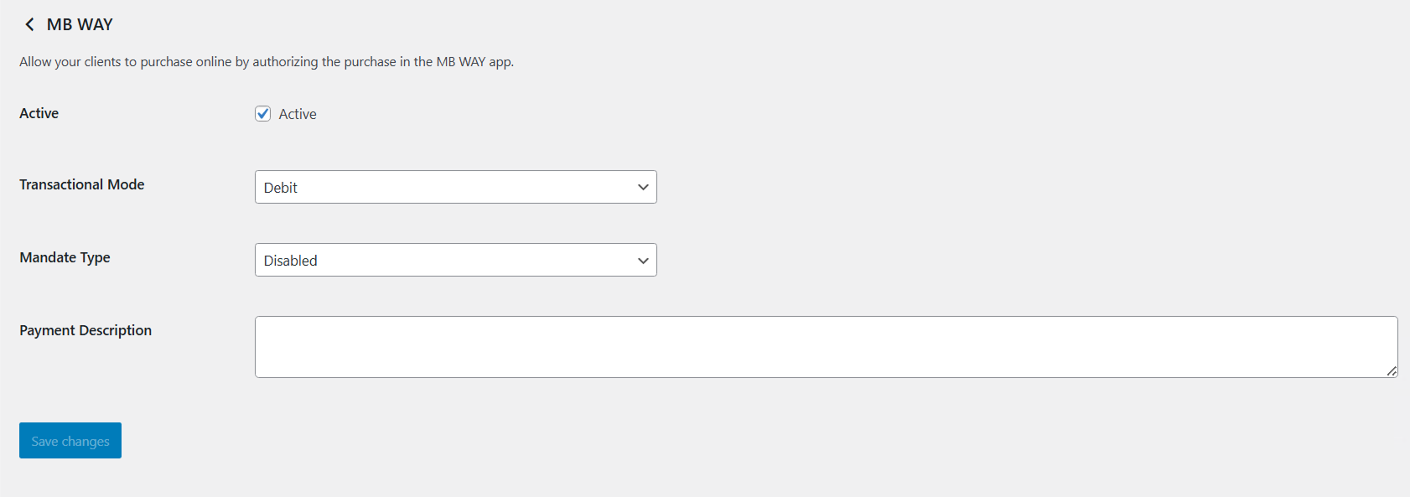This screenshot has height=497, width=1410.
Task: Click the Mandate Type field label
Action: pos(65,257)
